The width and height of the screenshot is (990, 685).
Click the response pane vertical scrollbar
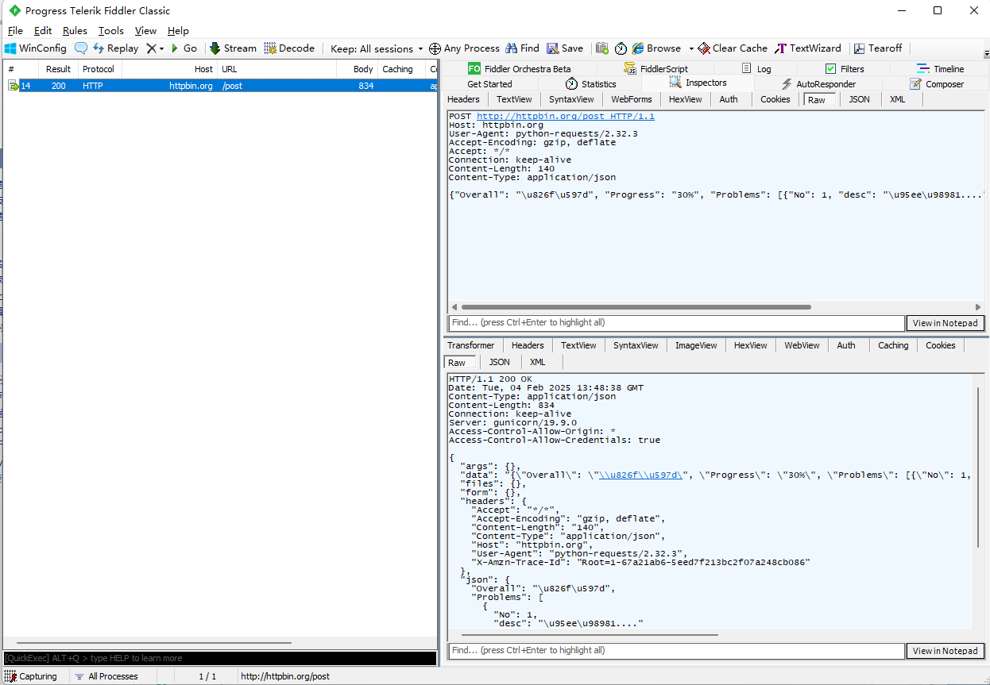point(978,468)
